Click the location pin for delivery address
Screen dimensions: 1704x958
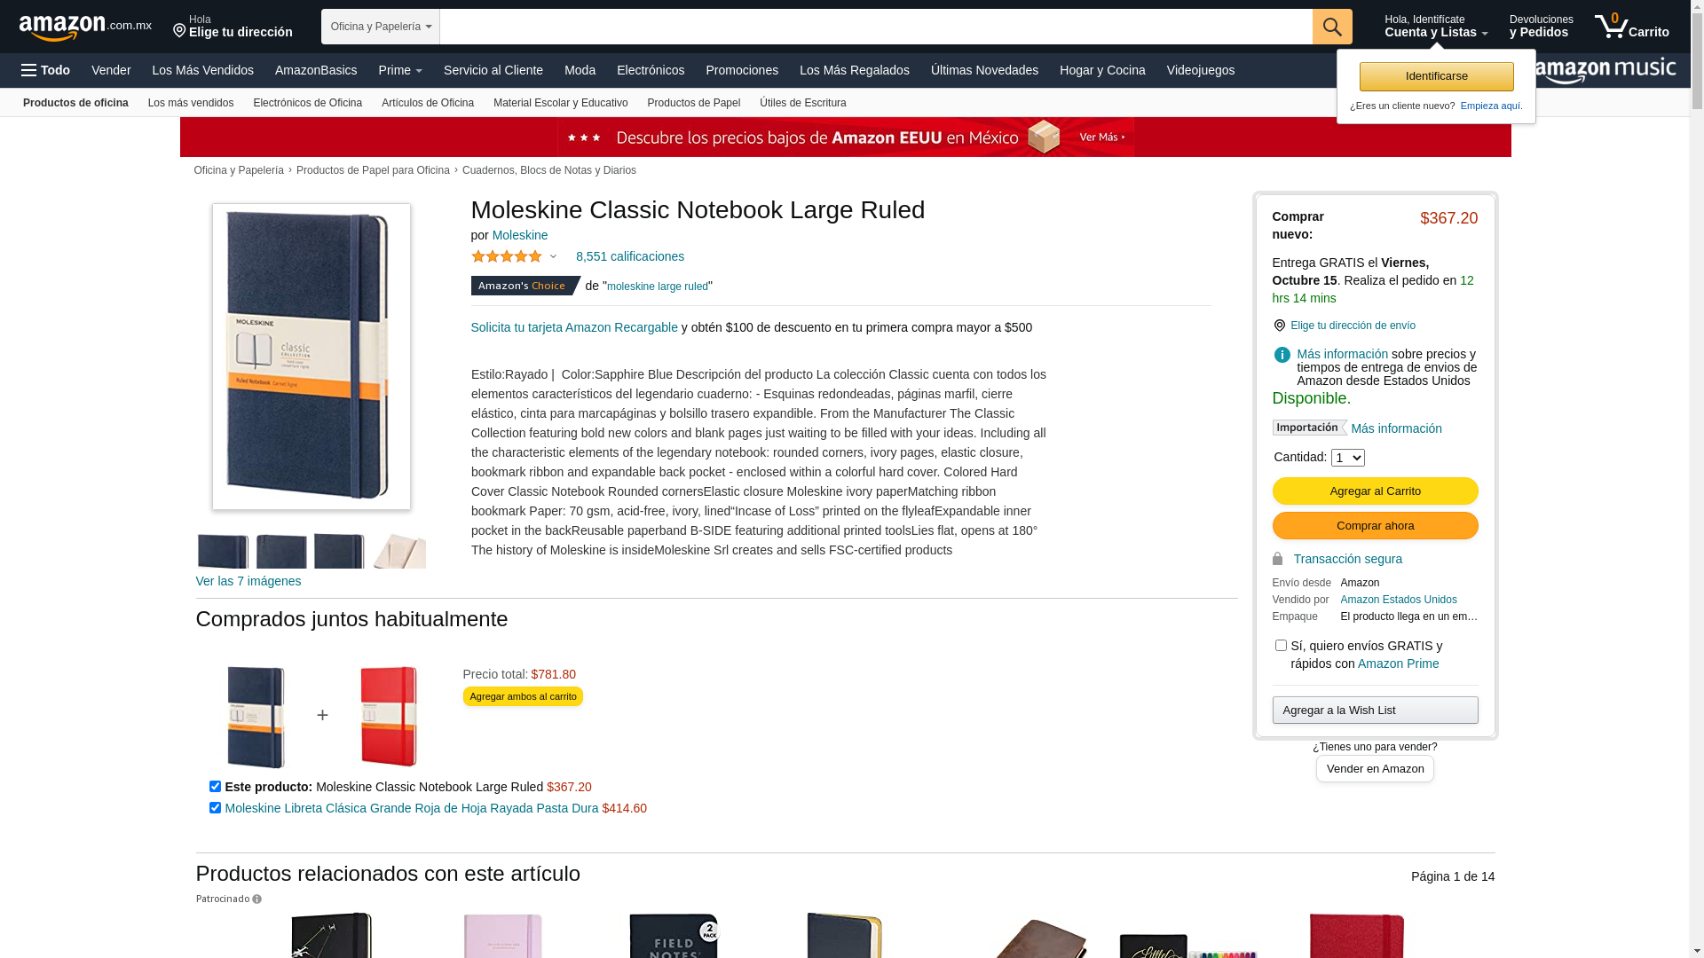coord(179,31)
